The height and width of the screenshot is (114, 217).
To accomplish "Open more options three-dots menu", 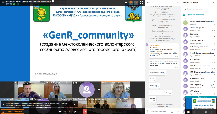I will coord(80,111).
